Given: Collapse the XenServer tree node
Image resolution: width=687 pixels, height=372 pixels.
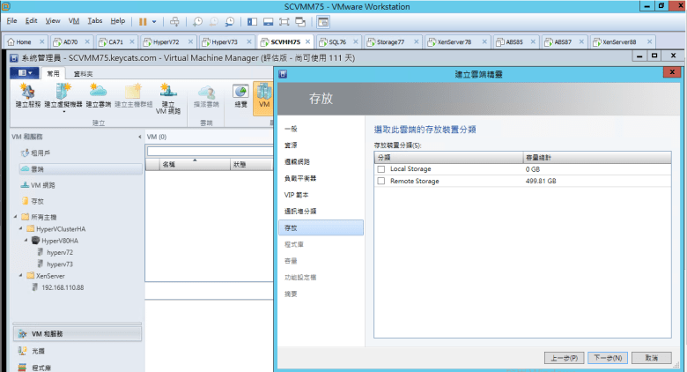Looking at the screenshot, I should [x=20, y=275].
